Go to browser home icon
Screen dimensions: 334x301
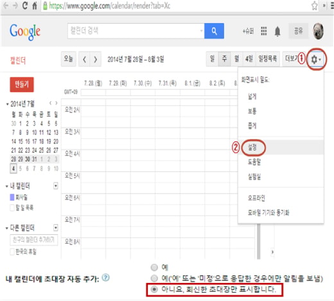[35, 6]
